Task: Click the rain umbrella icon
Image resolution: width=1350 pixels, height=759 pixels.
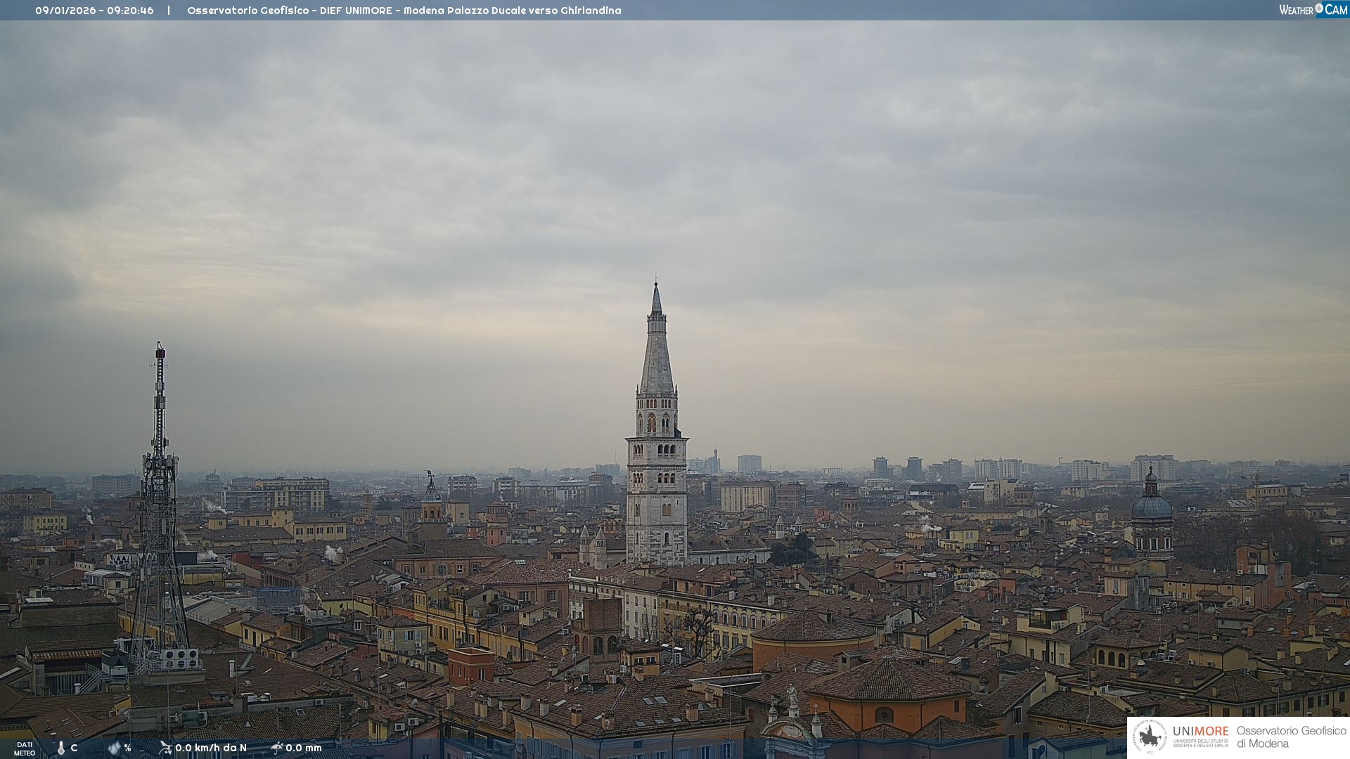Action: (277, 748)
